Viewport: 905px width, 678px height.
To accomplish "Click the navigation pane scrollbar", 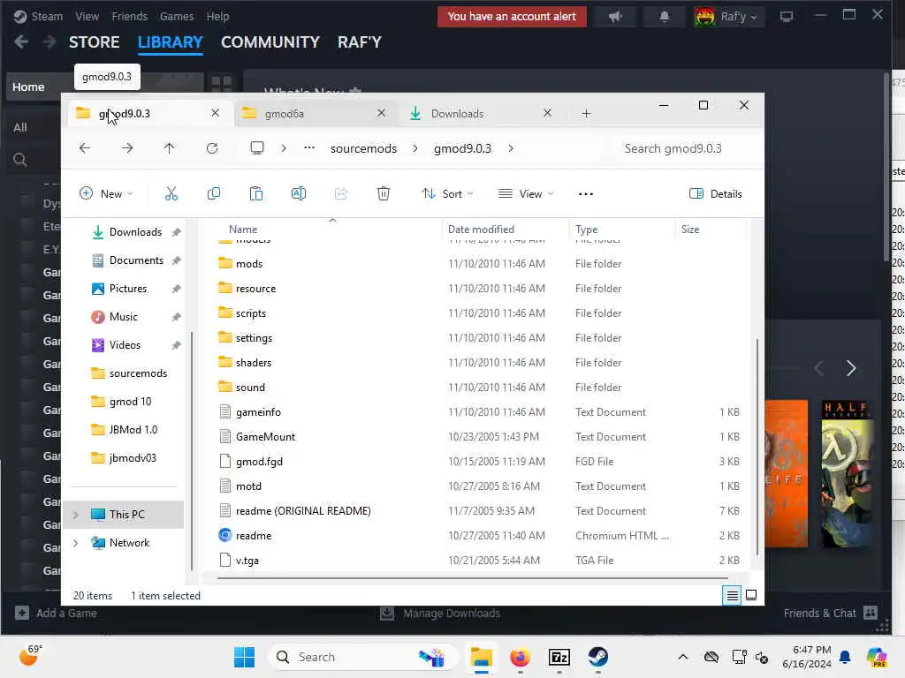I will click(x=192, y=449).
